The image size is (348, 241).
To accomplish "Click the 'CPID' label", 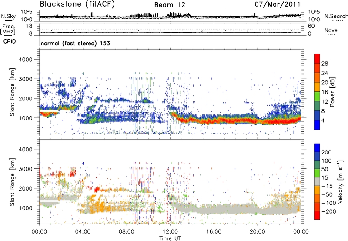I will tap(10, 41).
